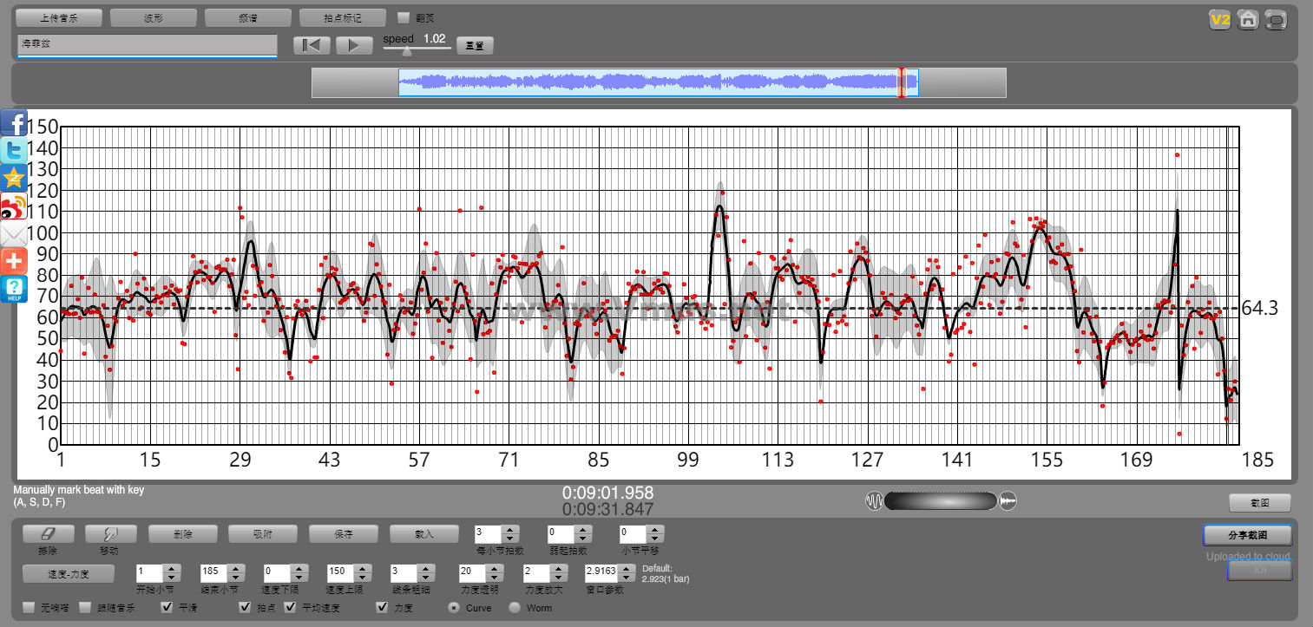This screenshot has width=1313, height=627.
Task: Open the 频谱 spectrum view
Action: click(247, 17)
